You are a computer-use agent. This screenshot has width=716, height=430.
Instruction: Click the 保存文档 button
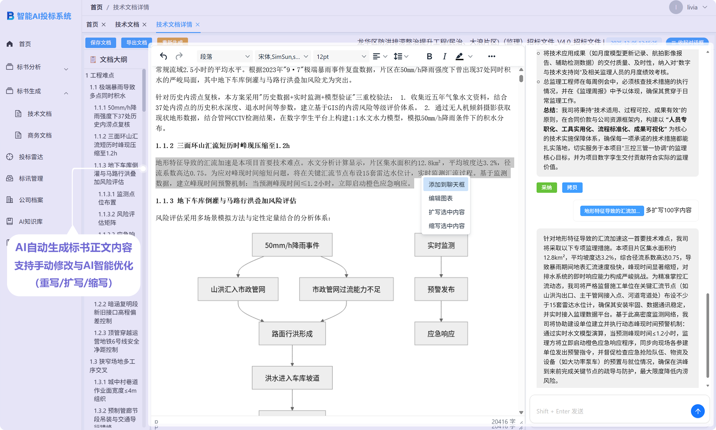click(101, 43)
